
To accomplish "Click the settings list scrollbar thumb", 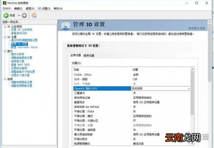I will [192, 93].
